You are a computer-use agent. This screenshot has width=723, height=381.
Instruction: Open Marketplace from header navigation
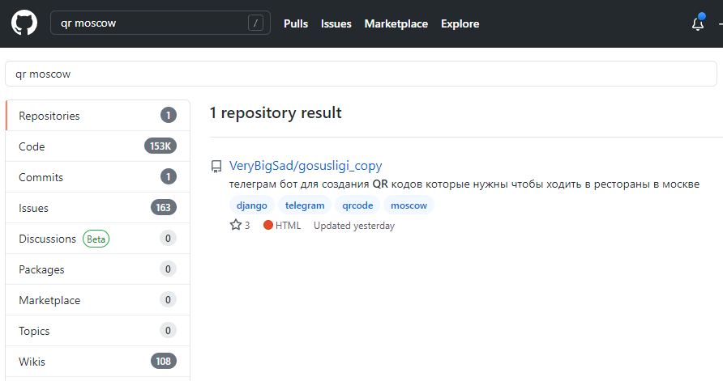point(396,23)
